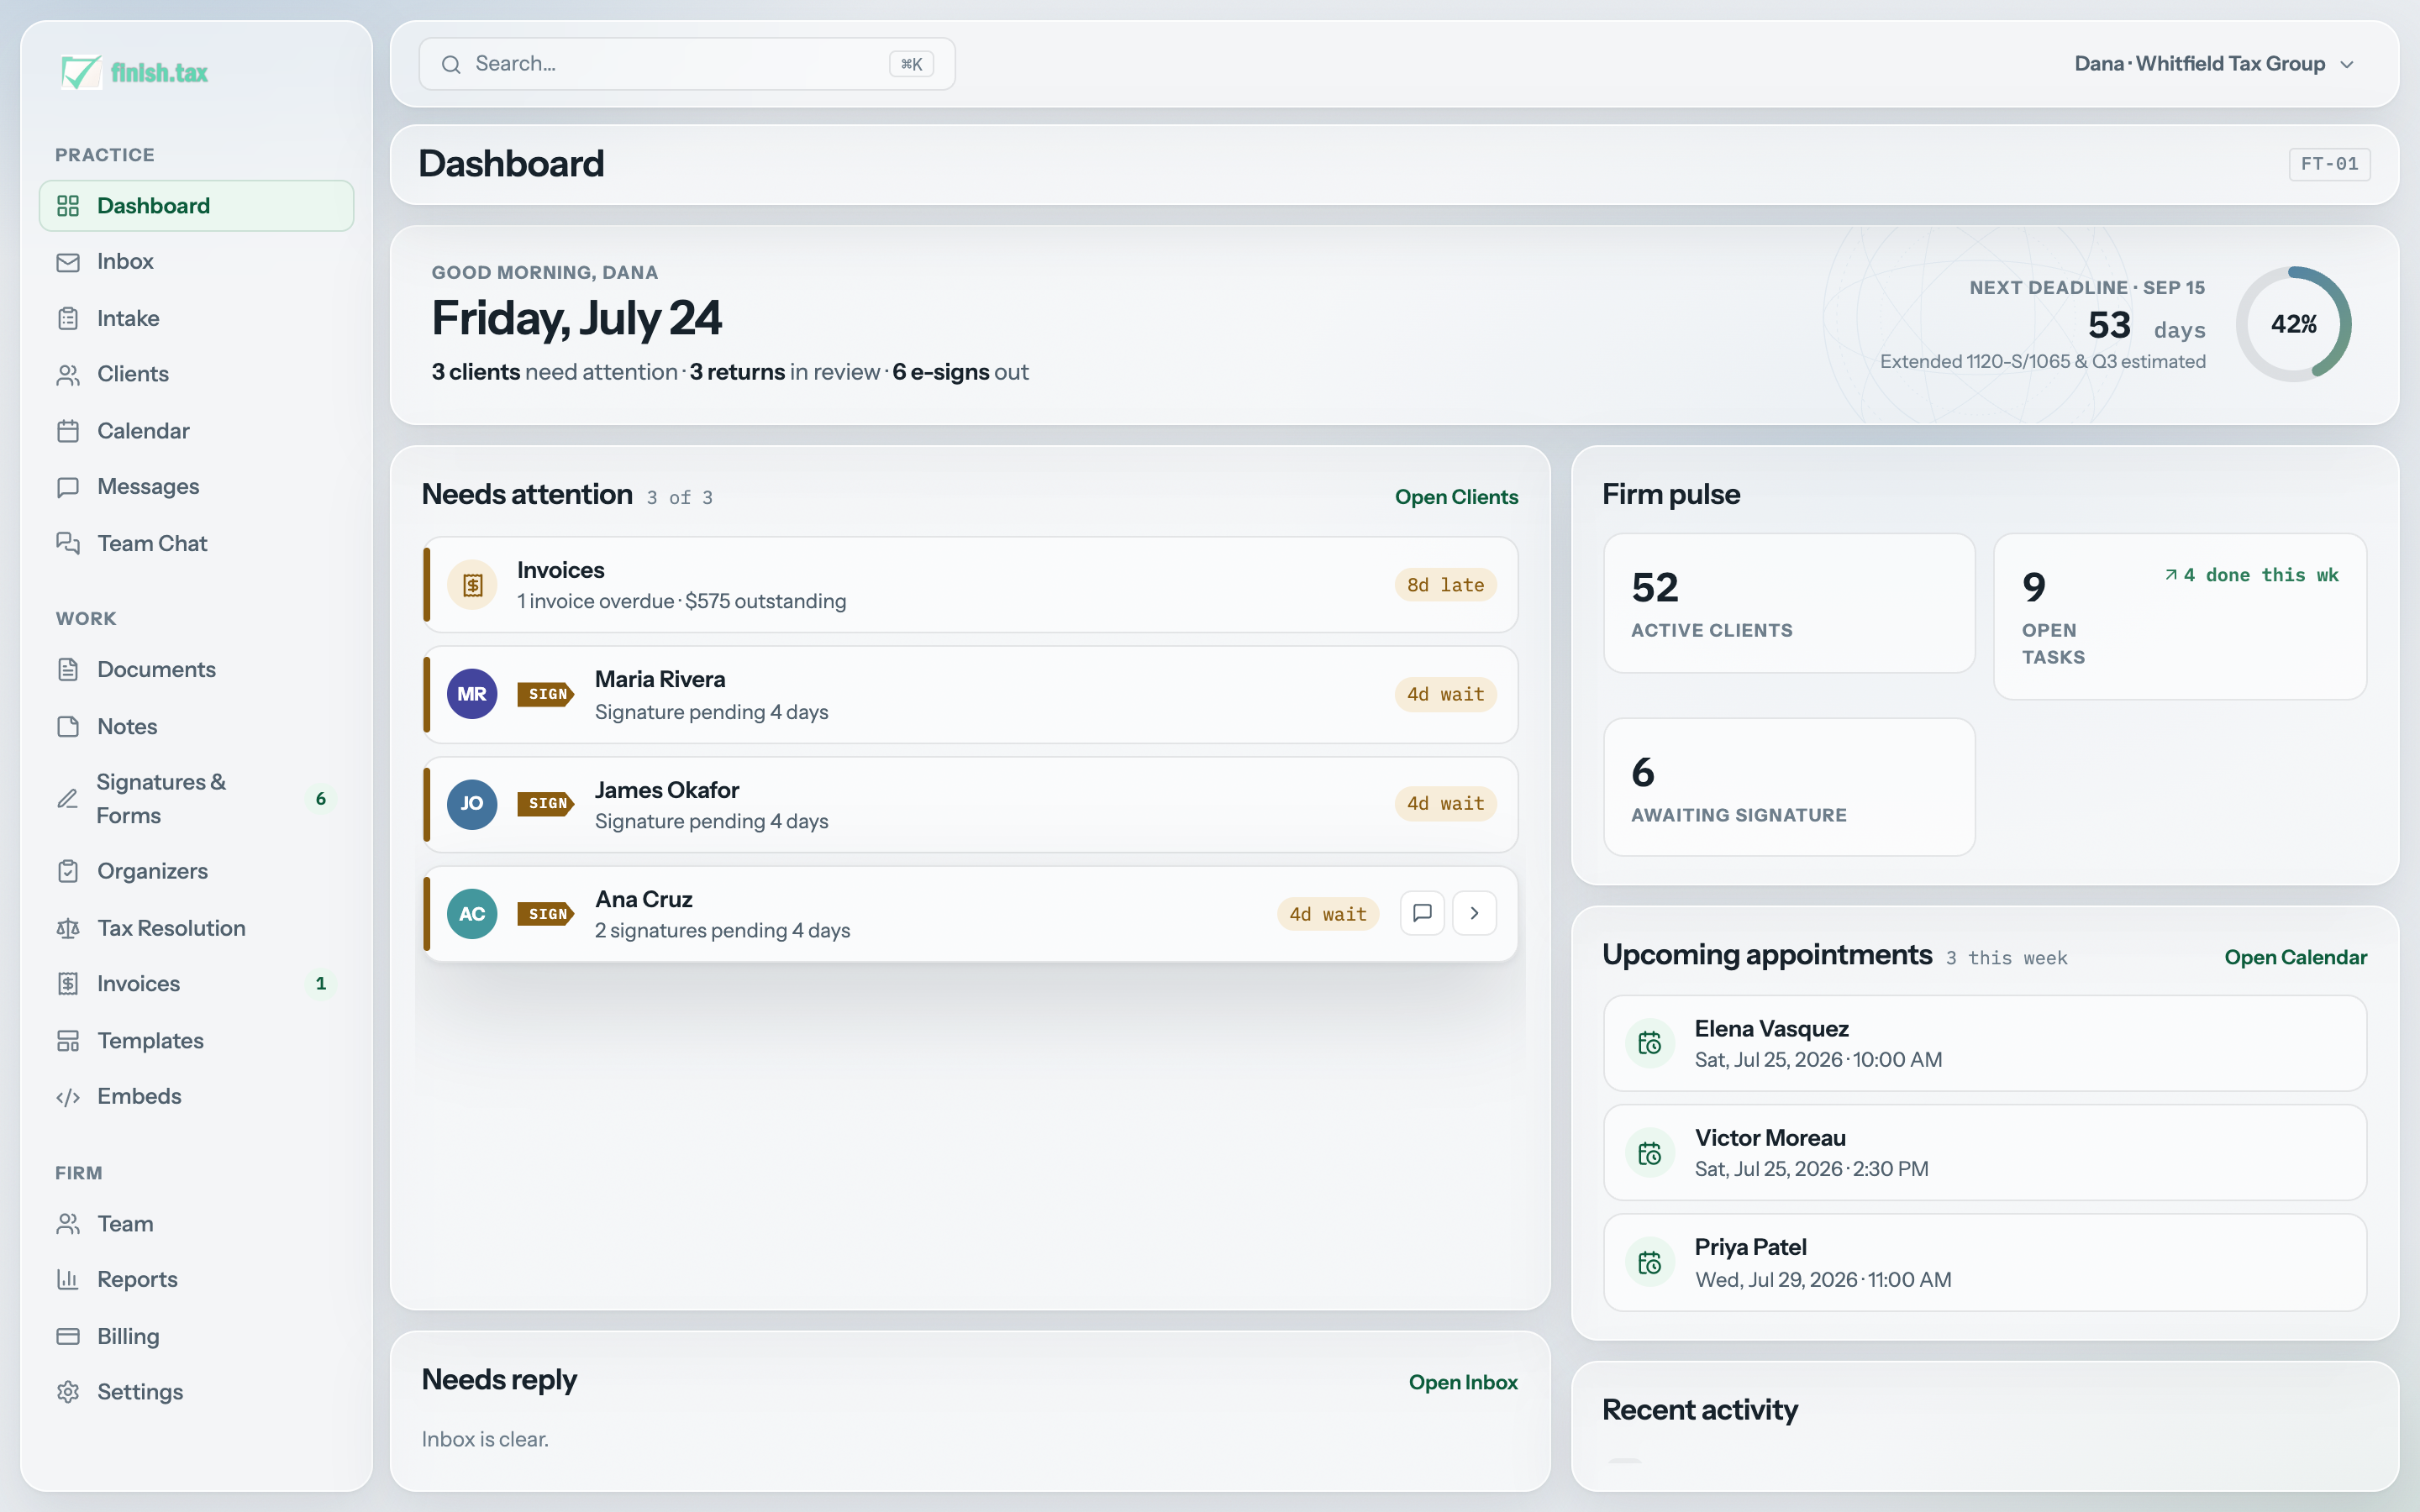
Task: Click the Team people icon under Firm
Action: [x=68, y=1224]
